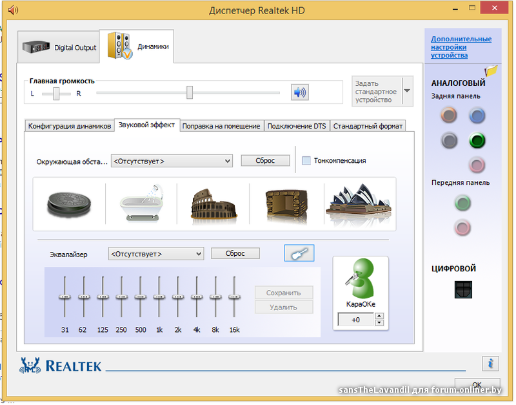Click the pink rear panel jack
This screenshot has height=405, width=516.
click(478, 166)
